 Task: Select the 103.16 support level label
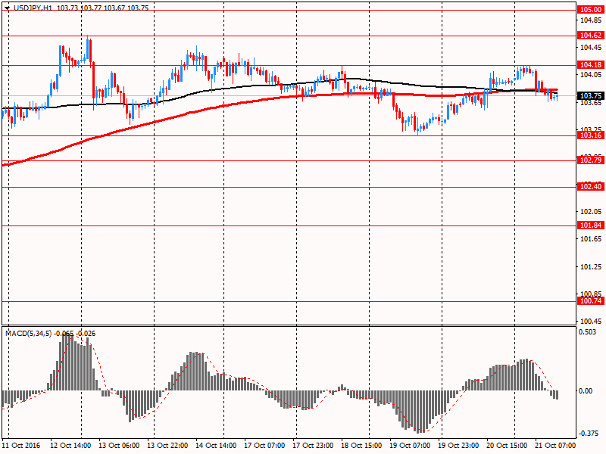click(590, 135)
